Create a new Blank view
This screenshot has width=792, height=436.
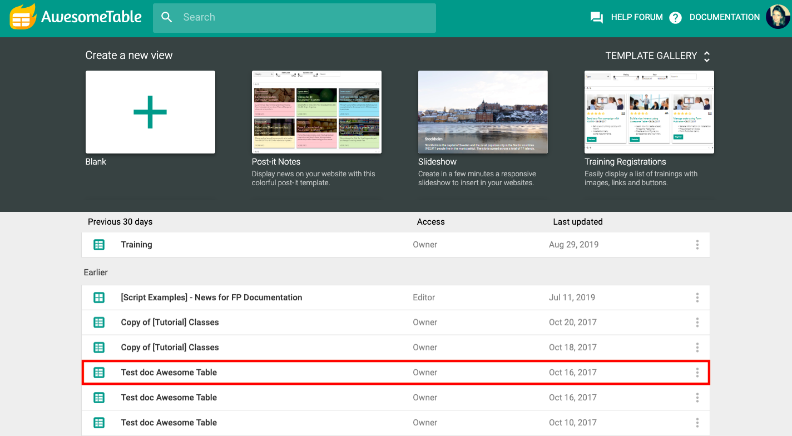150,112
